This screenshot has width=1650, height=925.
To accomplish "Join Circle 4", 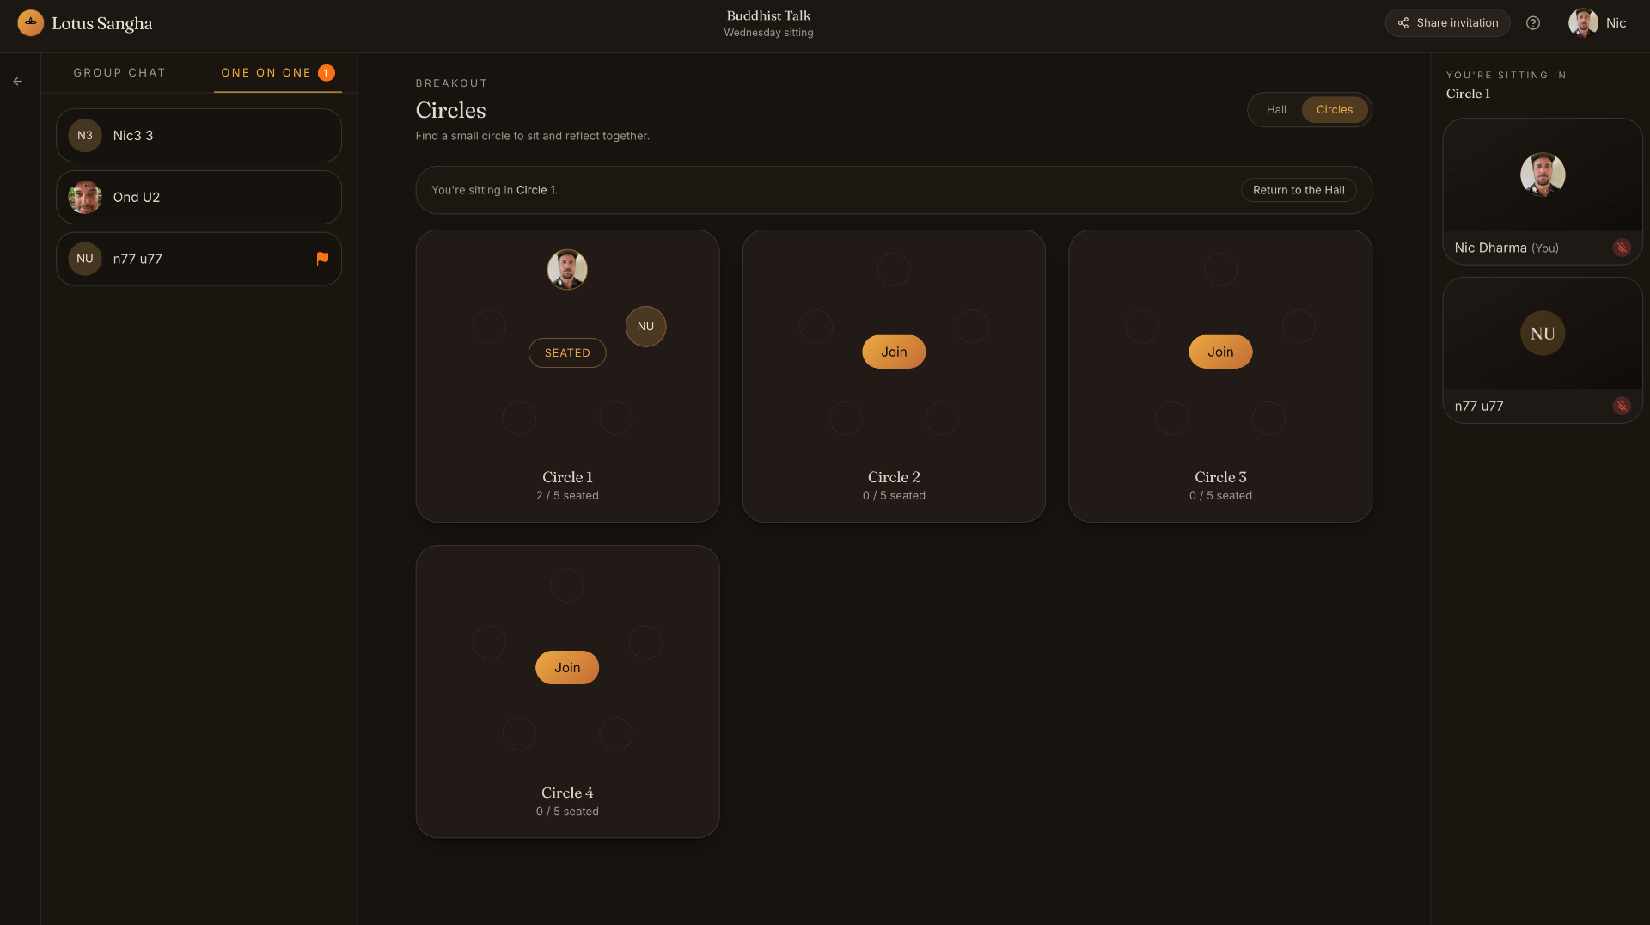I will click(567, 668).
